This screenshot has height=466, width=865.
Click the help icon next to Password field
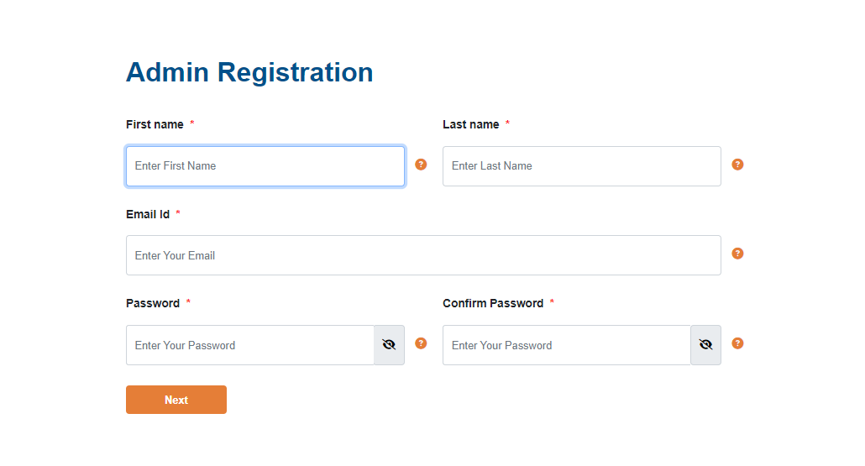click(421, 343)
